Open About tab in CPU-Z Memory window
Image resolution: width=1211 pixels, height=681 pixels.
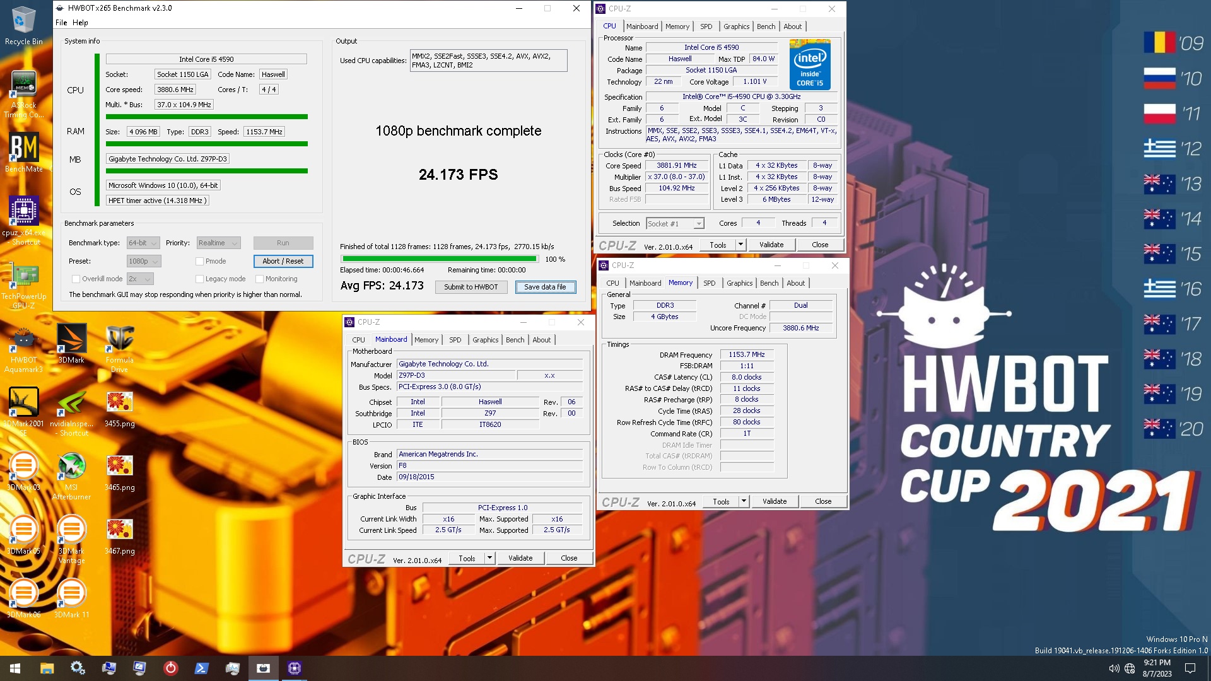(x=795, y=283)
